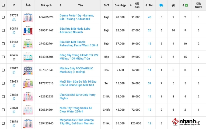Toggle the select-all checkbox in table header
Screen dimensions: 206x129
[3, 5]
